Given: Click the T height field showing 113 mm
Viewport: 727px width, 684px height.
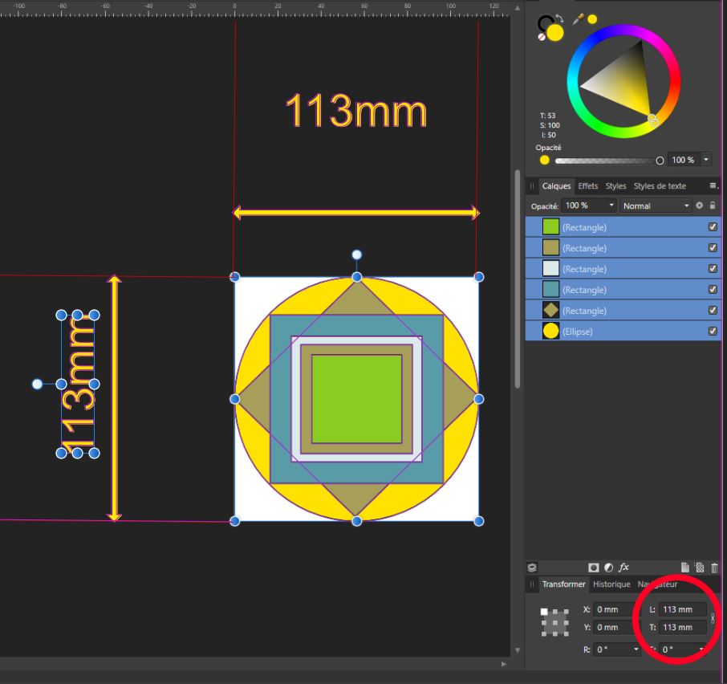Looking at the screenshot, I should tap(683, 627).
